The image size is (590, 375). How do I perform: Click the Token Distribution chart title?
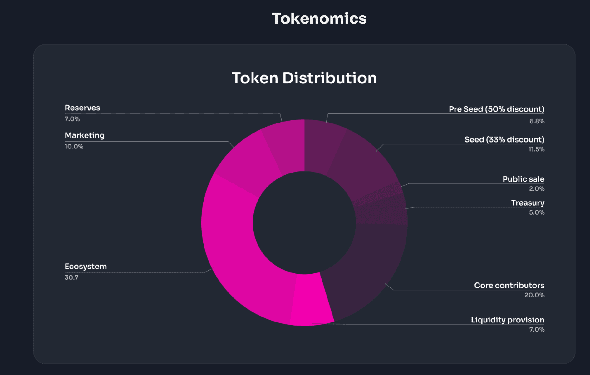coord(304,78)
